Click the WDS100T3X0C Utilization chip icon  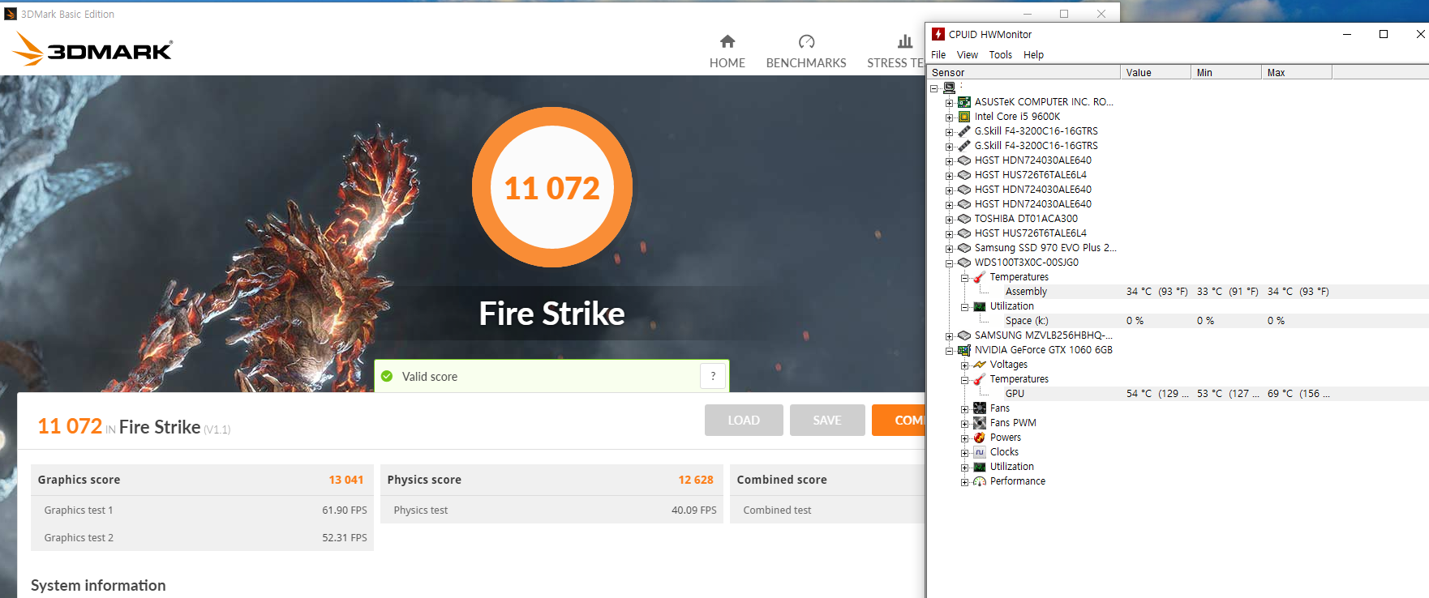point(980,306)
